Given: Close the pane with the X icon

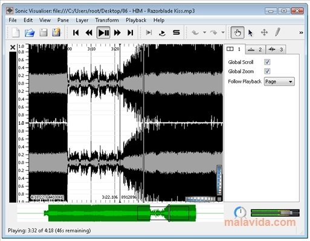Looking at the screenshot, I should click(x=13, y=48).
